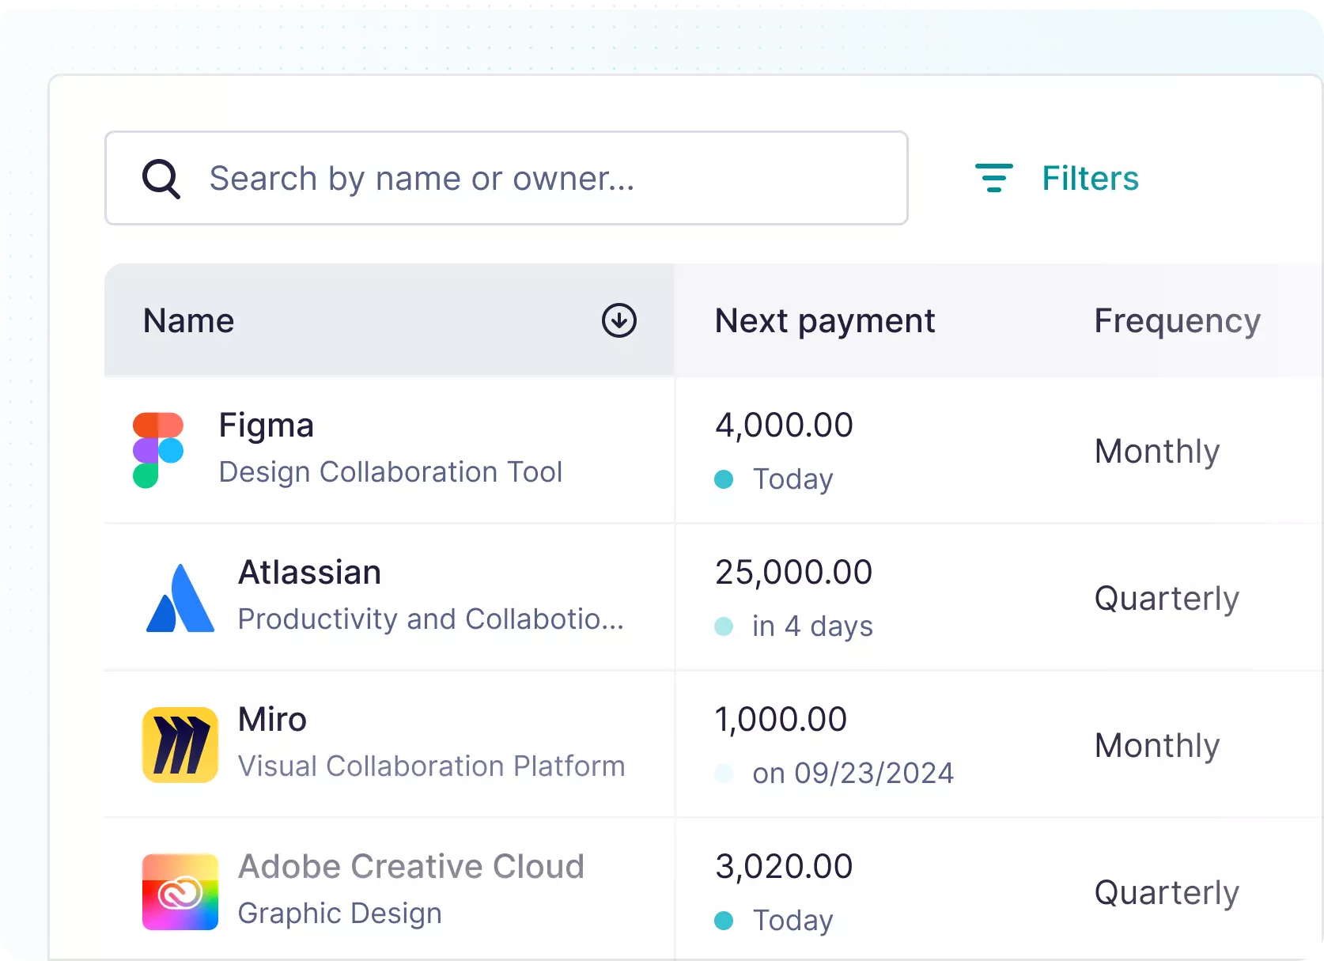The height and width of the screenshot is (961, 1324).
Task: Click the sort arrow in the Name header
Action: pos(618,320)
